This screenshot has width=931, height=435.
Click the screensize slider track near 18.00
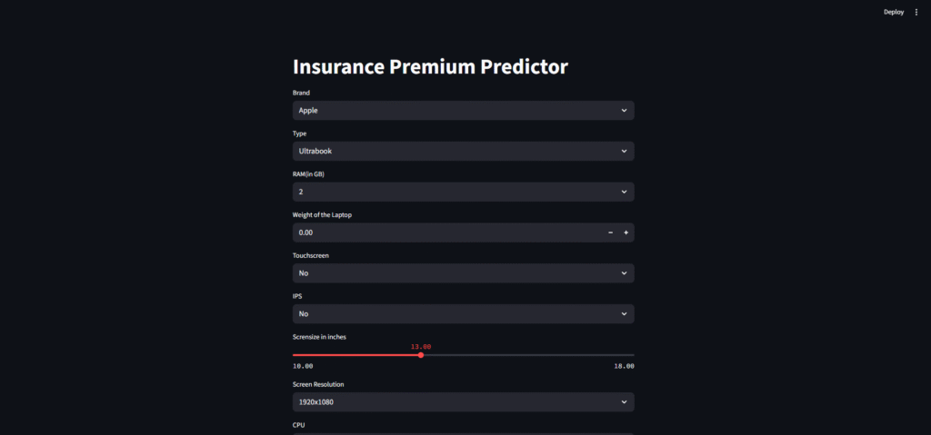pos(627,355)
